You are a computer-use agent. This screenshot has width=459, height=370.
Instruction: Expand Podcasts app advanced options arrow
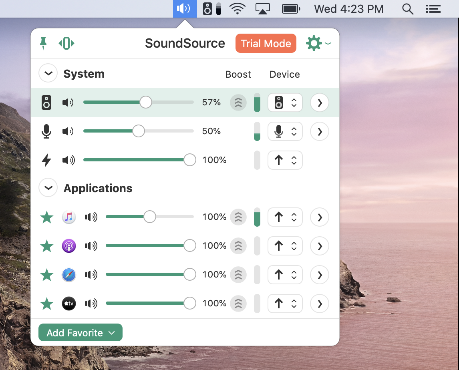320,246
